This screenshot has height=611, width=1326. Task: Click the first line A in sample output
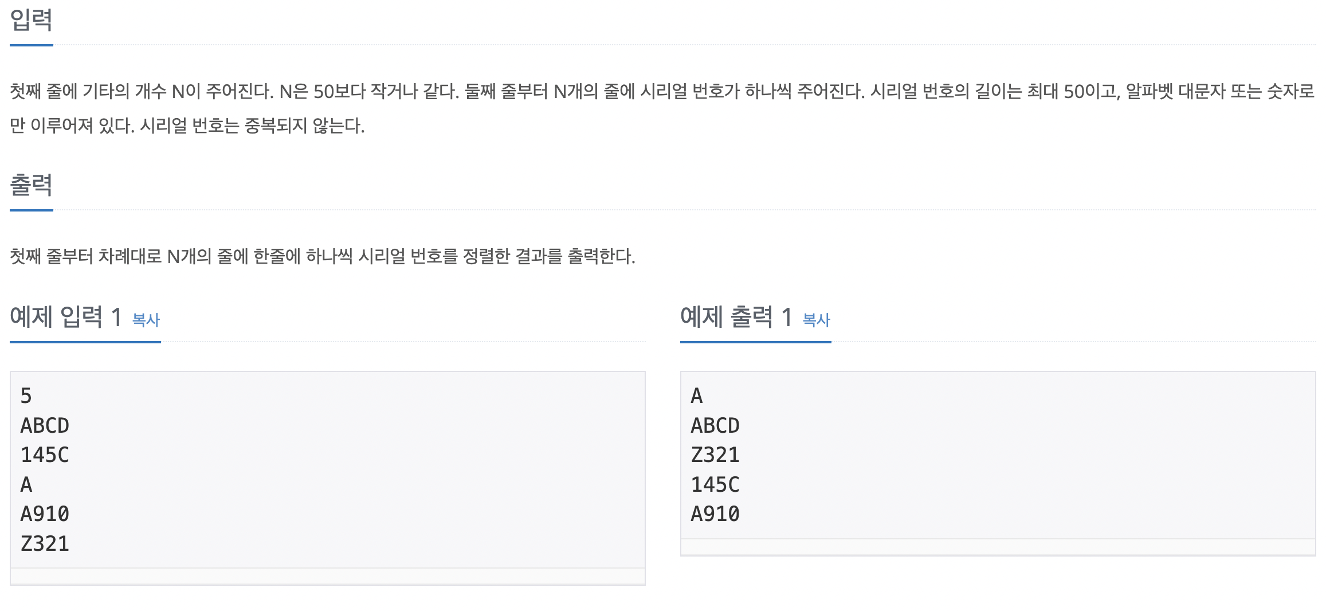697,396
